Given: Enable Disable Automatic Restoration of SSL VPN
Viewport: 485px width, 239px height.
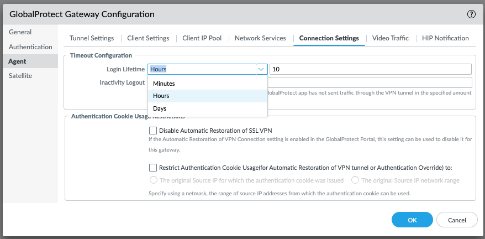Looking at the screenshot, I should coord(153,131).
